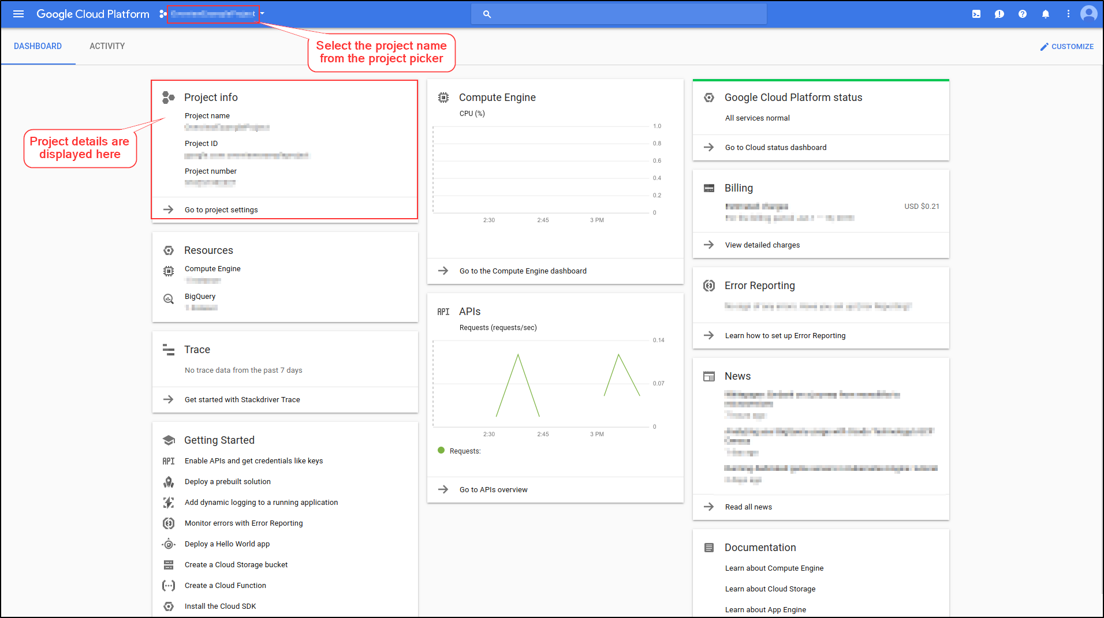The image size is (1104, 618).
Task: Open the send feedback icon
Action: point(999,14)
